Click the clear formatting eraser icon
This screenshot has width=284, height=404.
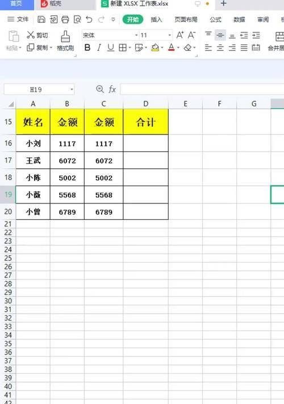tap(188, 47)
